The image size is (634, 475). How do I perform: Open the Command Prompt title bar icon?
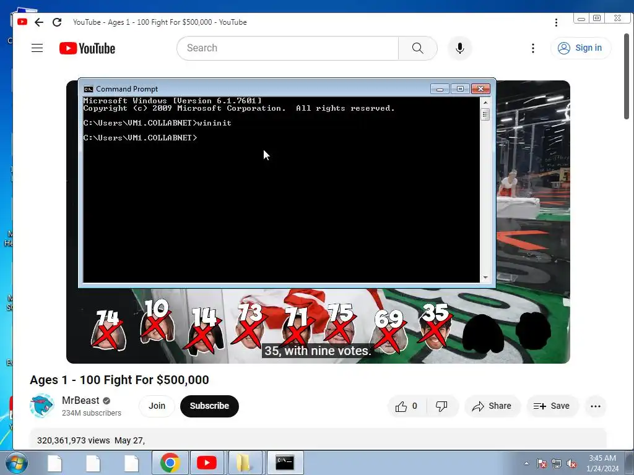88,89
